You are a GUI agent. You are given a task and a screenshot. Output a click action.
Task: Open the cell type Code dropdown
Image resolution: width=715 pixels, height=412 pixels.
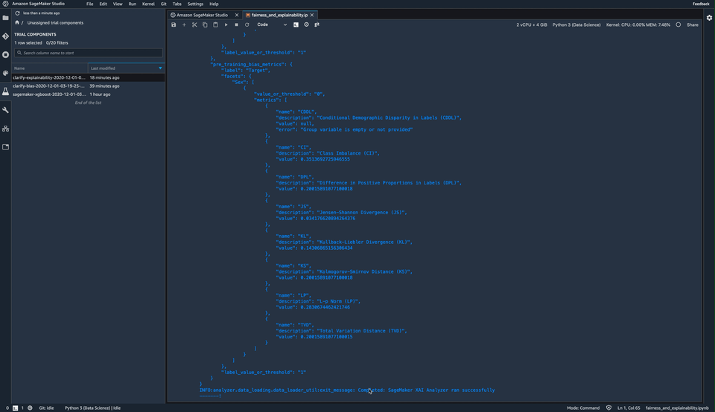272,25
